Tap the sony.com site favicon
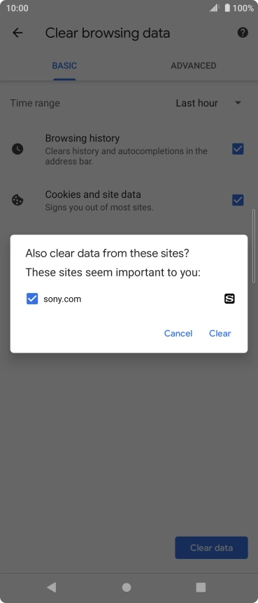 229,299
